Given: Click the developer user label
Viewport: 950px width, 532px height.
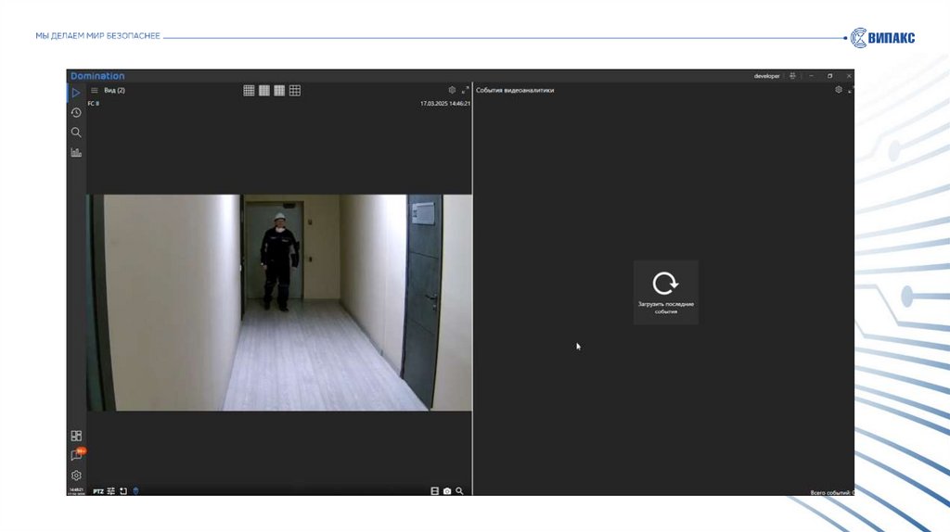Looking at the screenshot, I should (x=766, y=76).
